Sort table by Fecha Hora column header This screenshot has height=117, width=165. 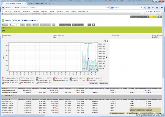point(6,99)
